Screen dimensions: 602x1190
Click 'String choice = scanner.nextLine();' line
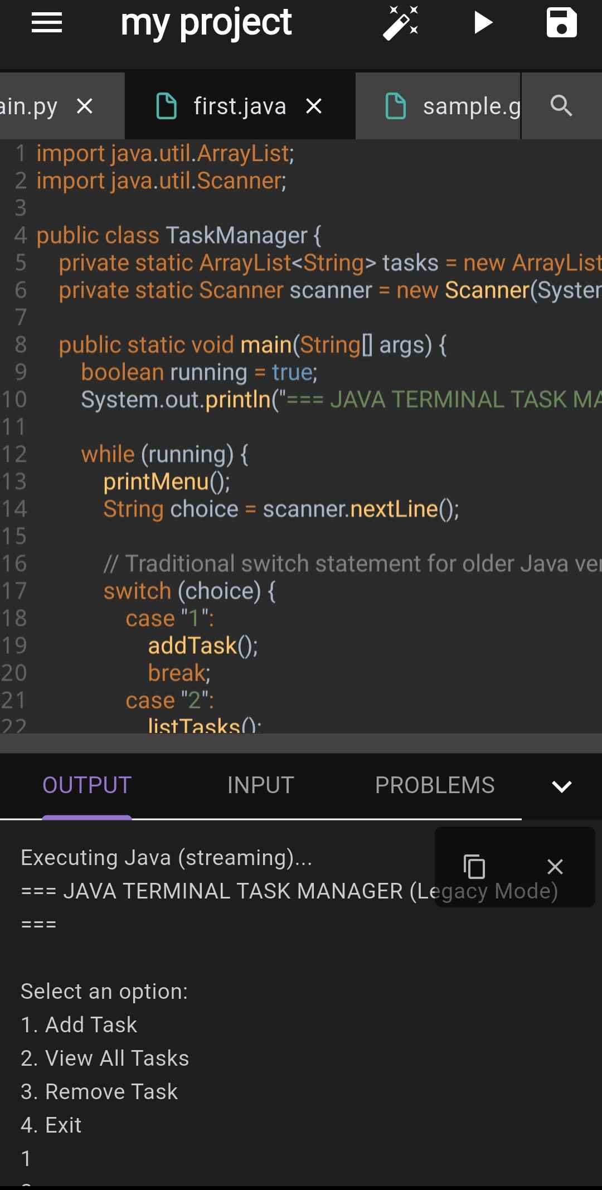pyautogui.click(x=281, y=509)
